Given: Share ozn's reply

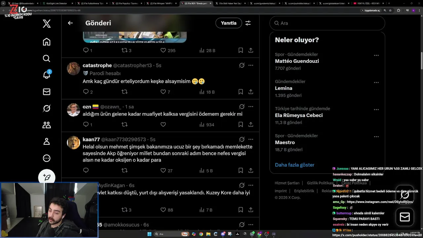Looking at the screenshot, I should (251, 125).
